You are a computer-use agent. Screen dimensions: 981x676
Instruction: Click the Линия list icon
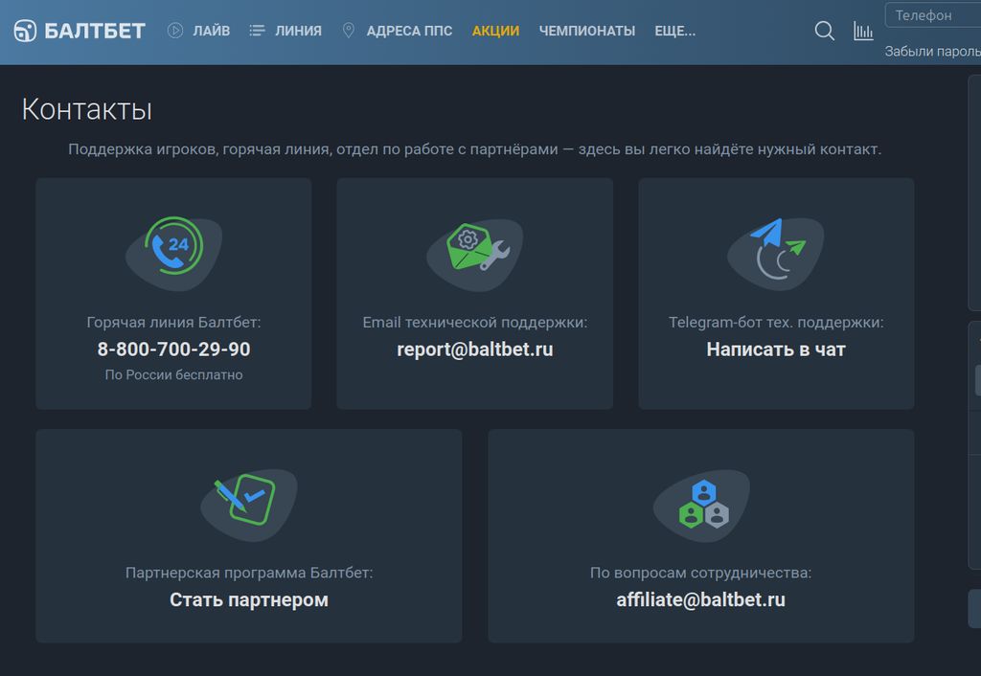tap(257, 30)
